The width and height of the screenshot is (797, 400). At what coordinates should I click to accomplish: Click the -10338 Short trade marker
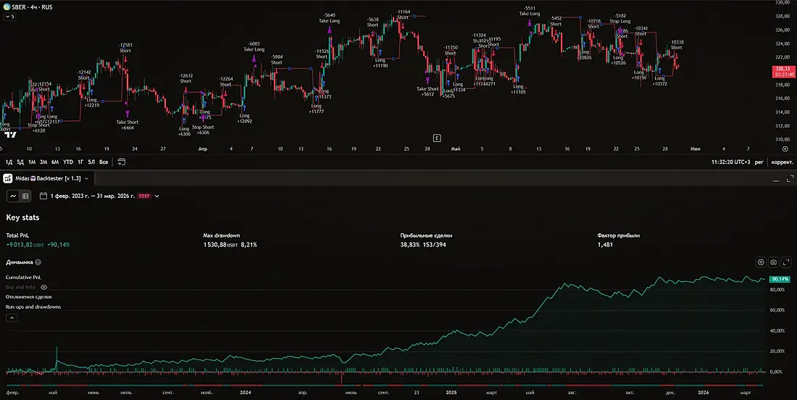click(x=677, y=45)
